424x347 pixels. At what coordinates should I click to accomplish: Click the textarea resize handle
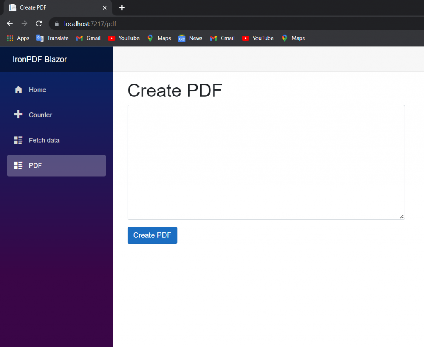pyautogui.click(x=401, y=216)
